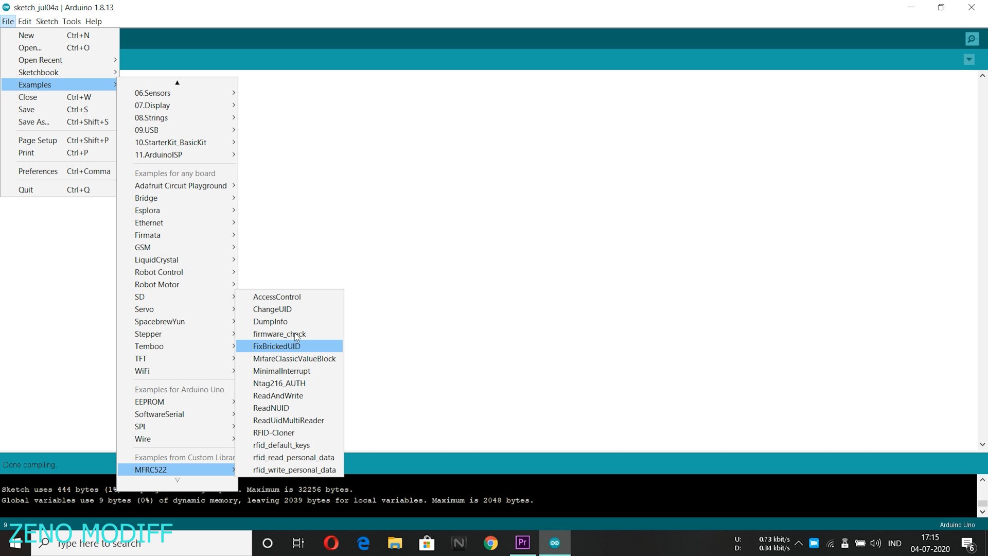Show hidden system tray icons chevron
The image size is (988, 556).
[799, 543]
